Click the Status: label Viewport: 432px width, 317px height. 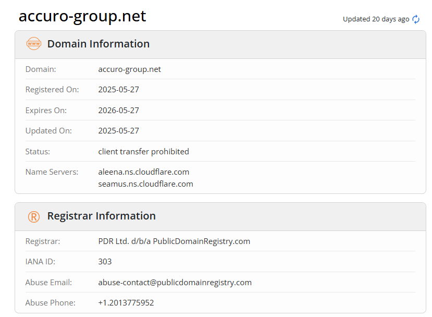[x=38, y=152]
